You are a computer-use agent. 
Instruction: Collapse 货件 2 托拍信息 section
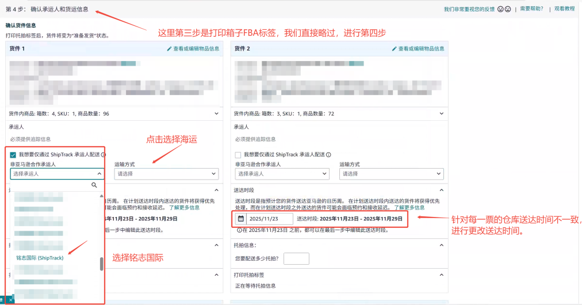point(441,245)
